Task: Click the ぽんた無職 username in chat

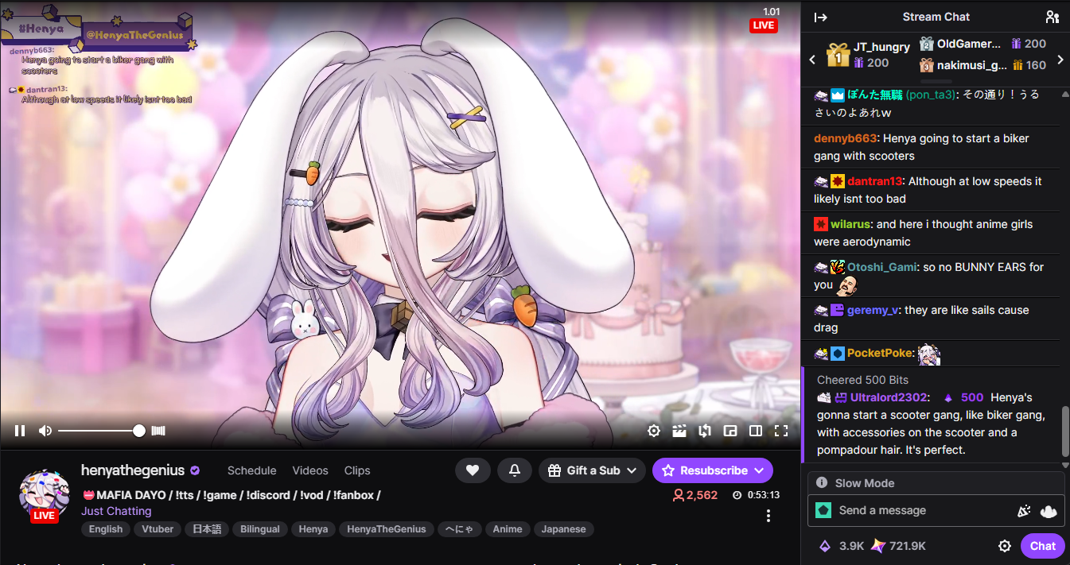Action: (x=874, y=94)
